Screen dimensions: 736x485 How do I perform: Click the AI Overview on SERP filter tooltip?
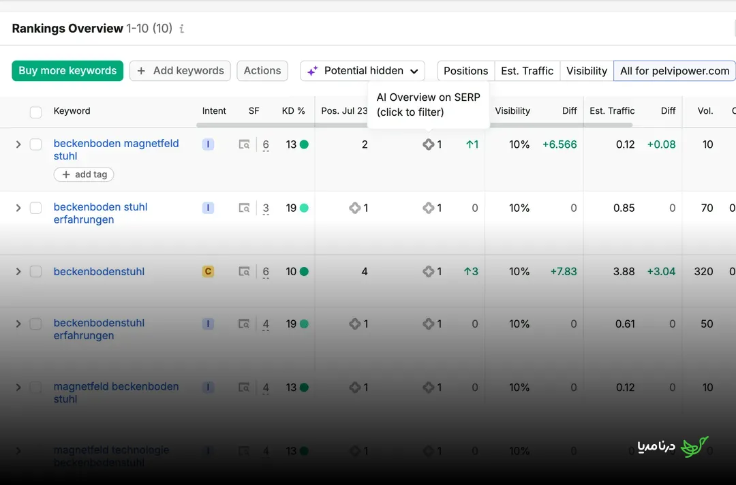[429, 105]
